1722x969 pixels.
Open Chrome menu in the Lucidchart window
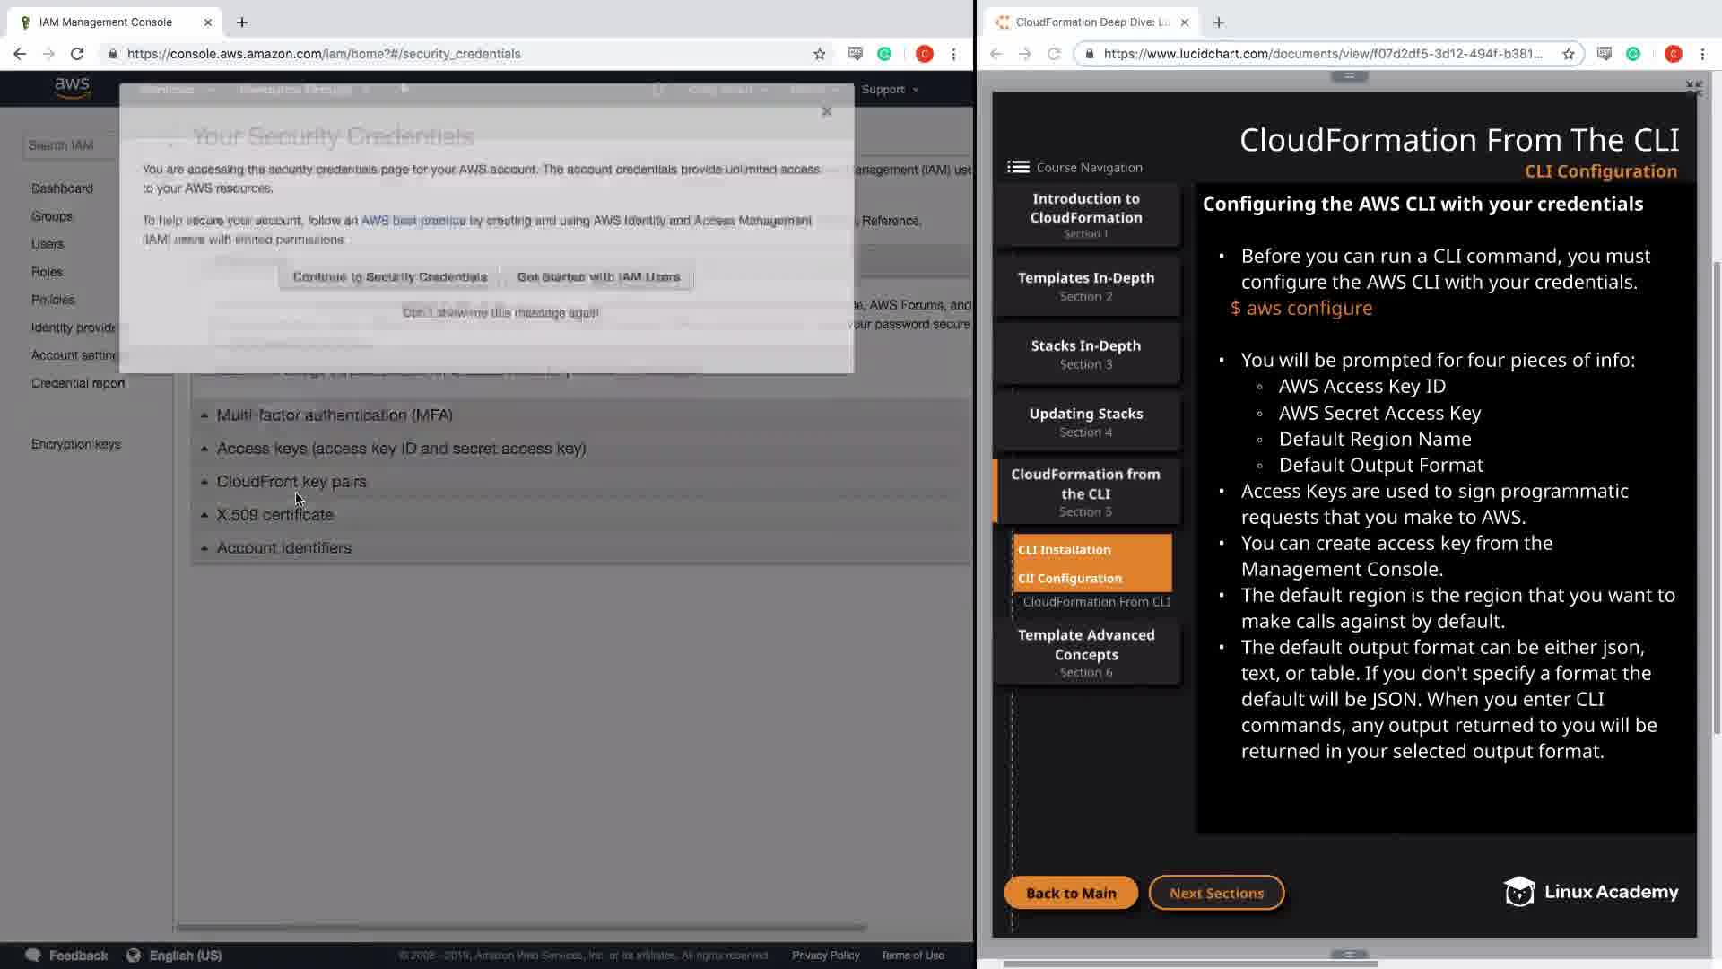(1702, 54)
